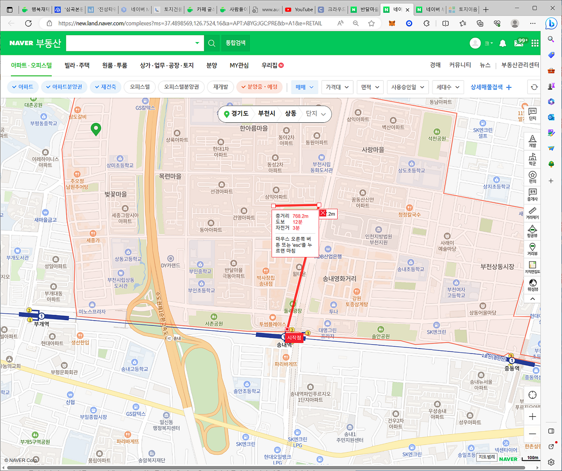The height and width of the screenshot is (471, 562).
Task: Click the refresh filters icon
Action: [x=534, y=87]
